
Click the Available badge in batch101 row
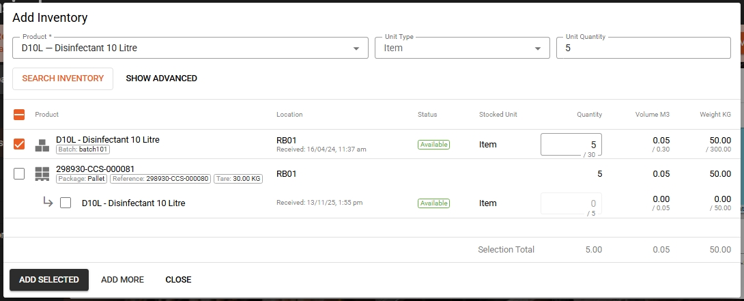(433, 144)
